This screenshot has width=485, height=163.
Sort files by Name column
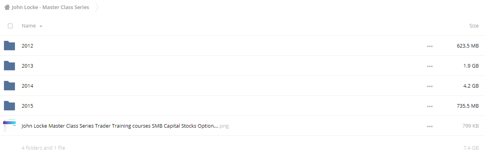(x=29, y=26)
